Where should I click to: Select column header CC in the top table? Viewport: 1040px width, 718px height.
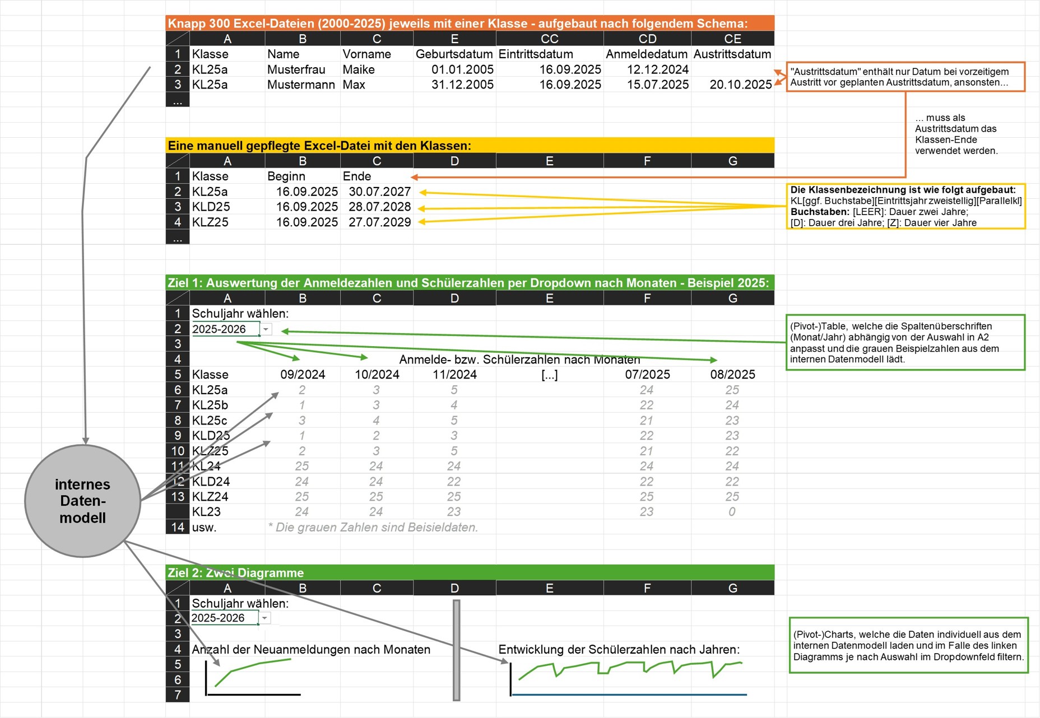550,39
